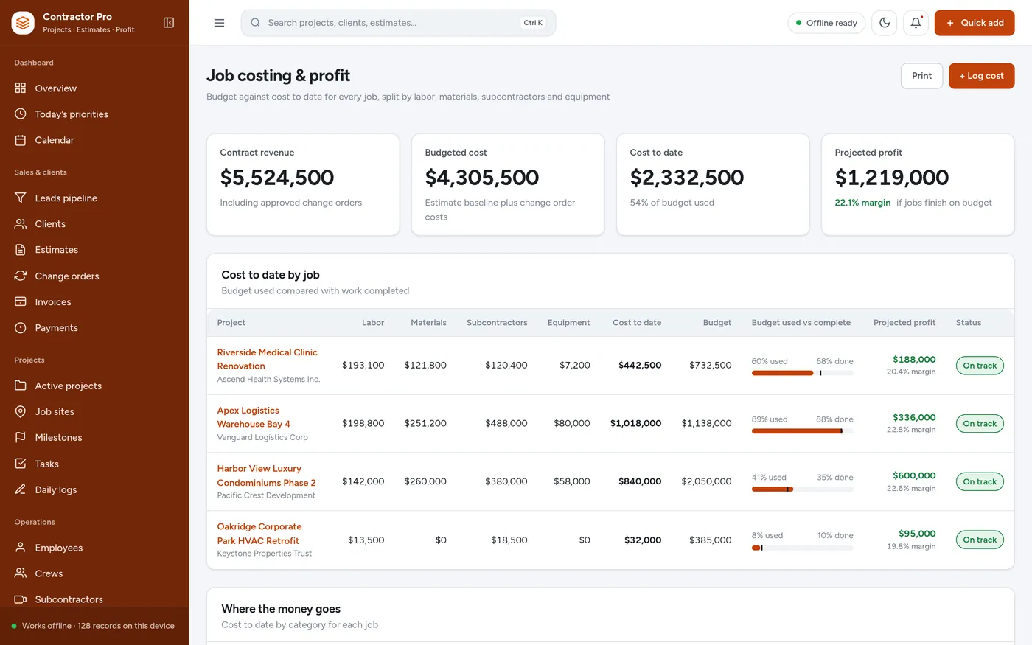Collapse the sidebar panel icon
The width and height of the screenshot is (1032, 645).
click(169, 23)
